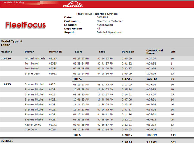This screenshot has height=144, width=194.
Task: Click start time 05:12:54 PM
Action: click(x=81, y=130)
